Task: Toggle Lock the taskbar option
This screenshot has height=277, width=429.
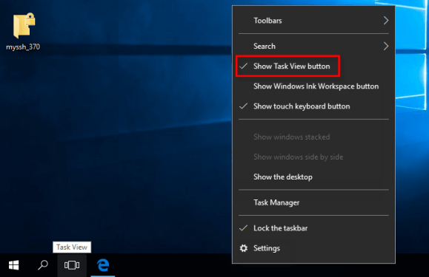Action: coord(313,228)
